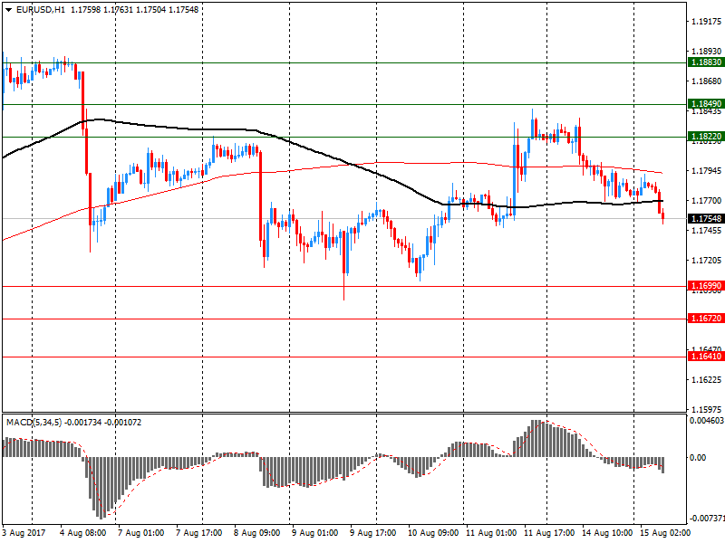The height and width of the screenshot is (543, 725).
Task: Select the 1.16225 price scale value
Action: pos(706,380)
